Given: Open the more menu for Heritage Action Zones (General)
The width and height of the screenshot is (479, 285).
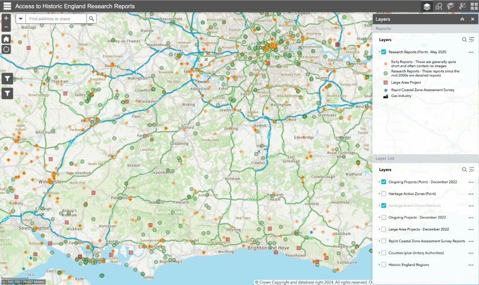Looking at the screenshot, I should tap(471, 206).
